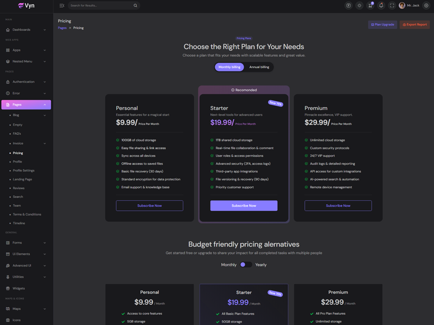
Task: Click the Vyn logo
Action: point(26,6)
